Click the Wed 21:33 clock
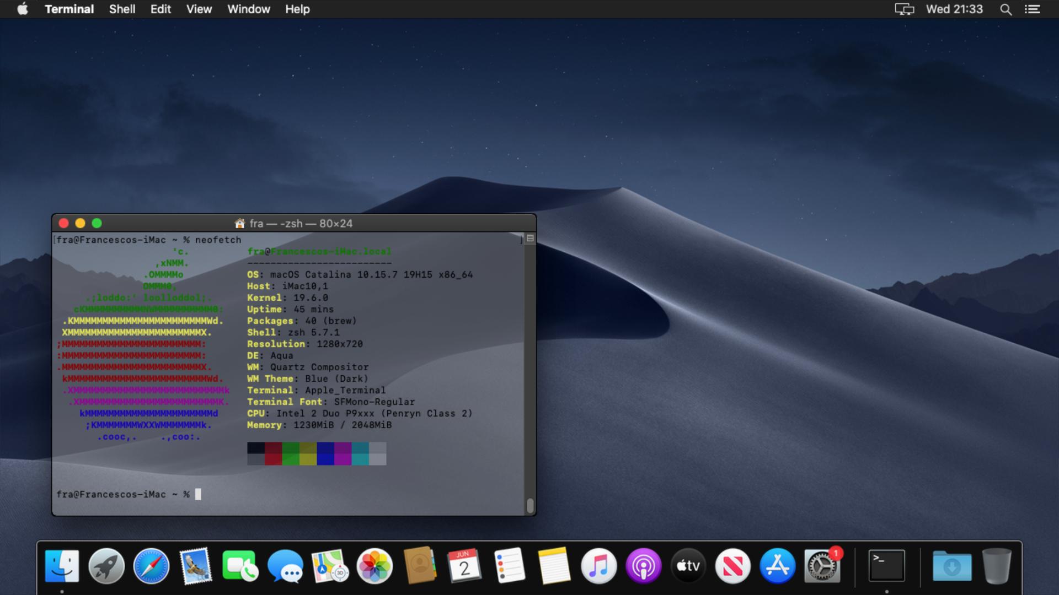This screenshot has height=595, width=1059. (954, 9)
